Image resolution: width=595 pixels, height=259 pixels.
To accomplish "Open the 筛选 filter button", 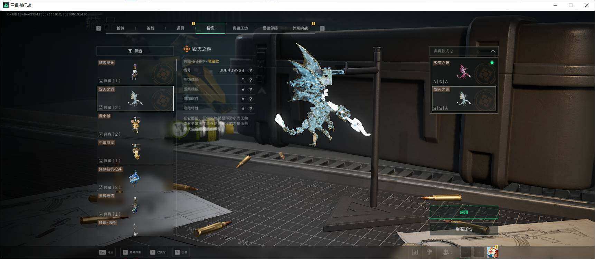I will coord(135,51).
